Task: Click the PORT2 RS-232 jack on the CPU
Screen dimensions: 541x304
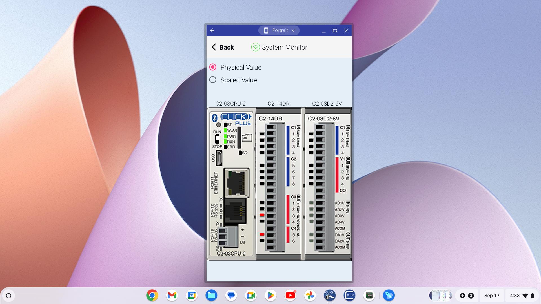Action: point(235,211)
